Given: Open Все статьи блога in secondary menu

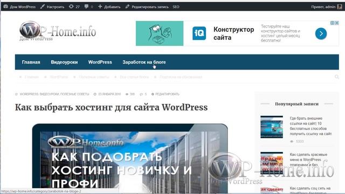Looking at the screenshot, I should [x=134, y=77].
